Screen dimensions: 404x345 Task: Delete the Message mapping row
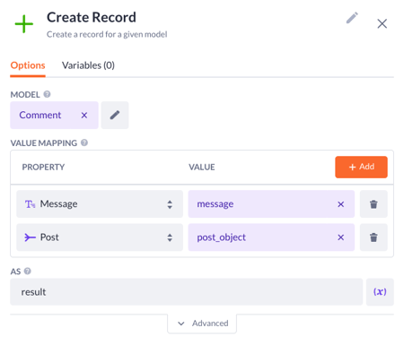click(x=373, y=204)
